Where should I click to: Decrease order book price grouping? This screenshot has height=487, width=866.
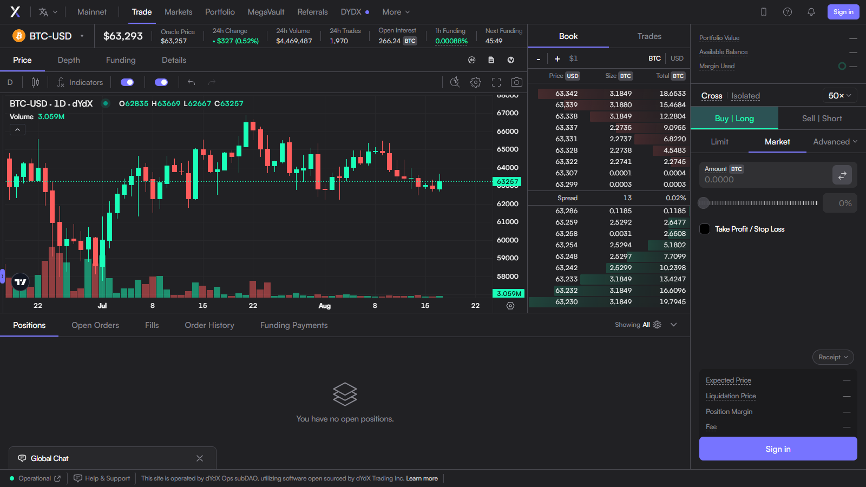pos(539,58)
